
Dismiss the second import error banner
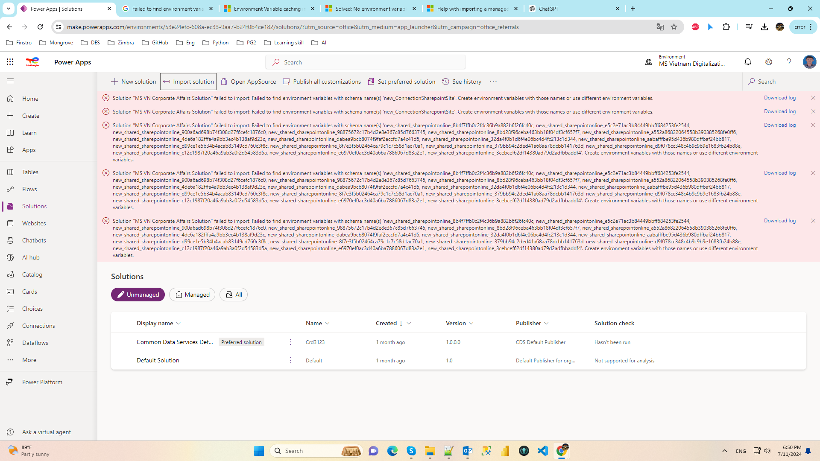click(813, 111)
